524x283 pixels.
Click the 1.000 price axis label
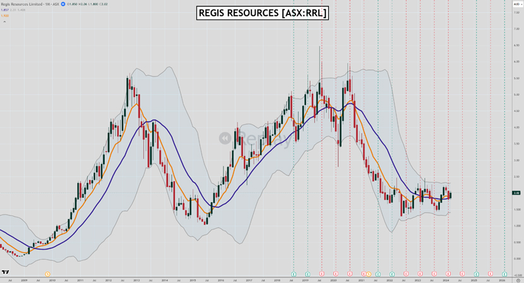click(x=516, y=226)
